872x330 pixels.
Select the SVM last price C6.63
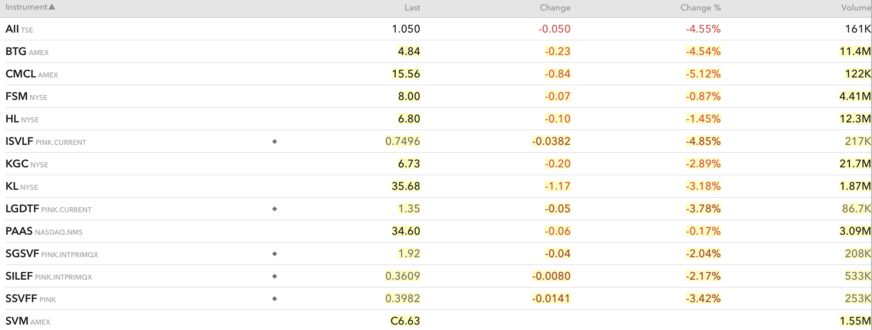(x=405, y=321)
